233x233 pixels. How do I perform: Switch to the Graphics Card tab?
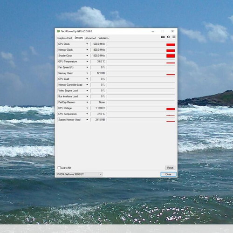point(65,38)
